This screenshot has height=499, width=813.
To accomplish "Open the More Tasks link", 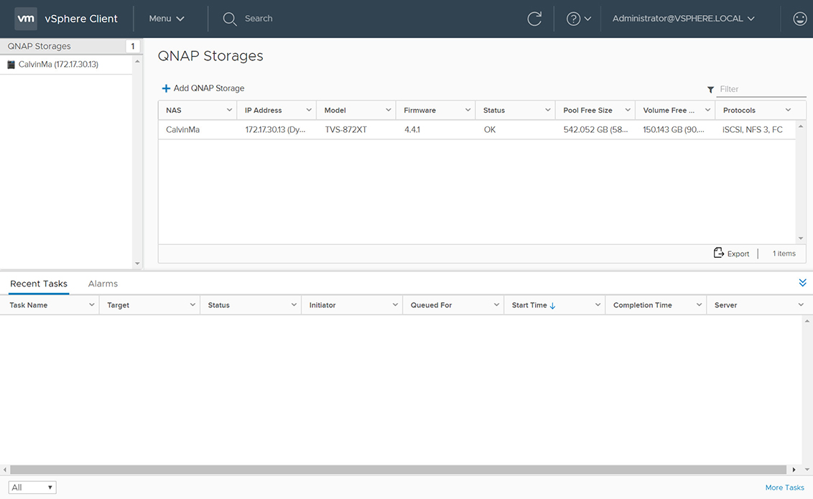I will pos(784,488).
